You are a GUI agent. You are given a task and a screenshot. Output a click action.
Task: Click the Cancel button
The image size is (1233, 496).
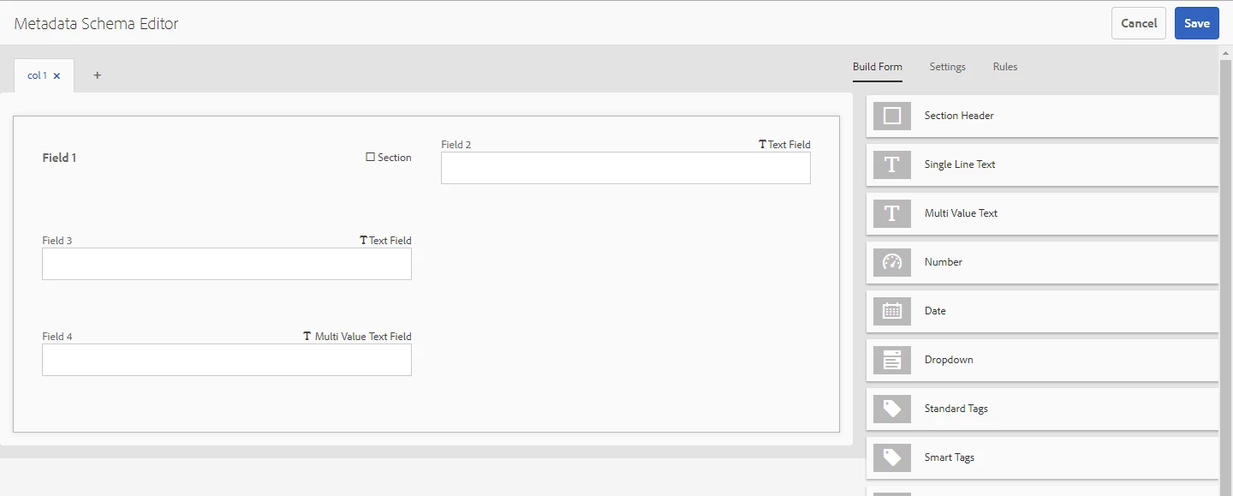[1139, 23]
